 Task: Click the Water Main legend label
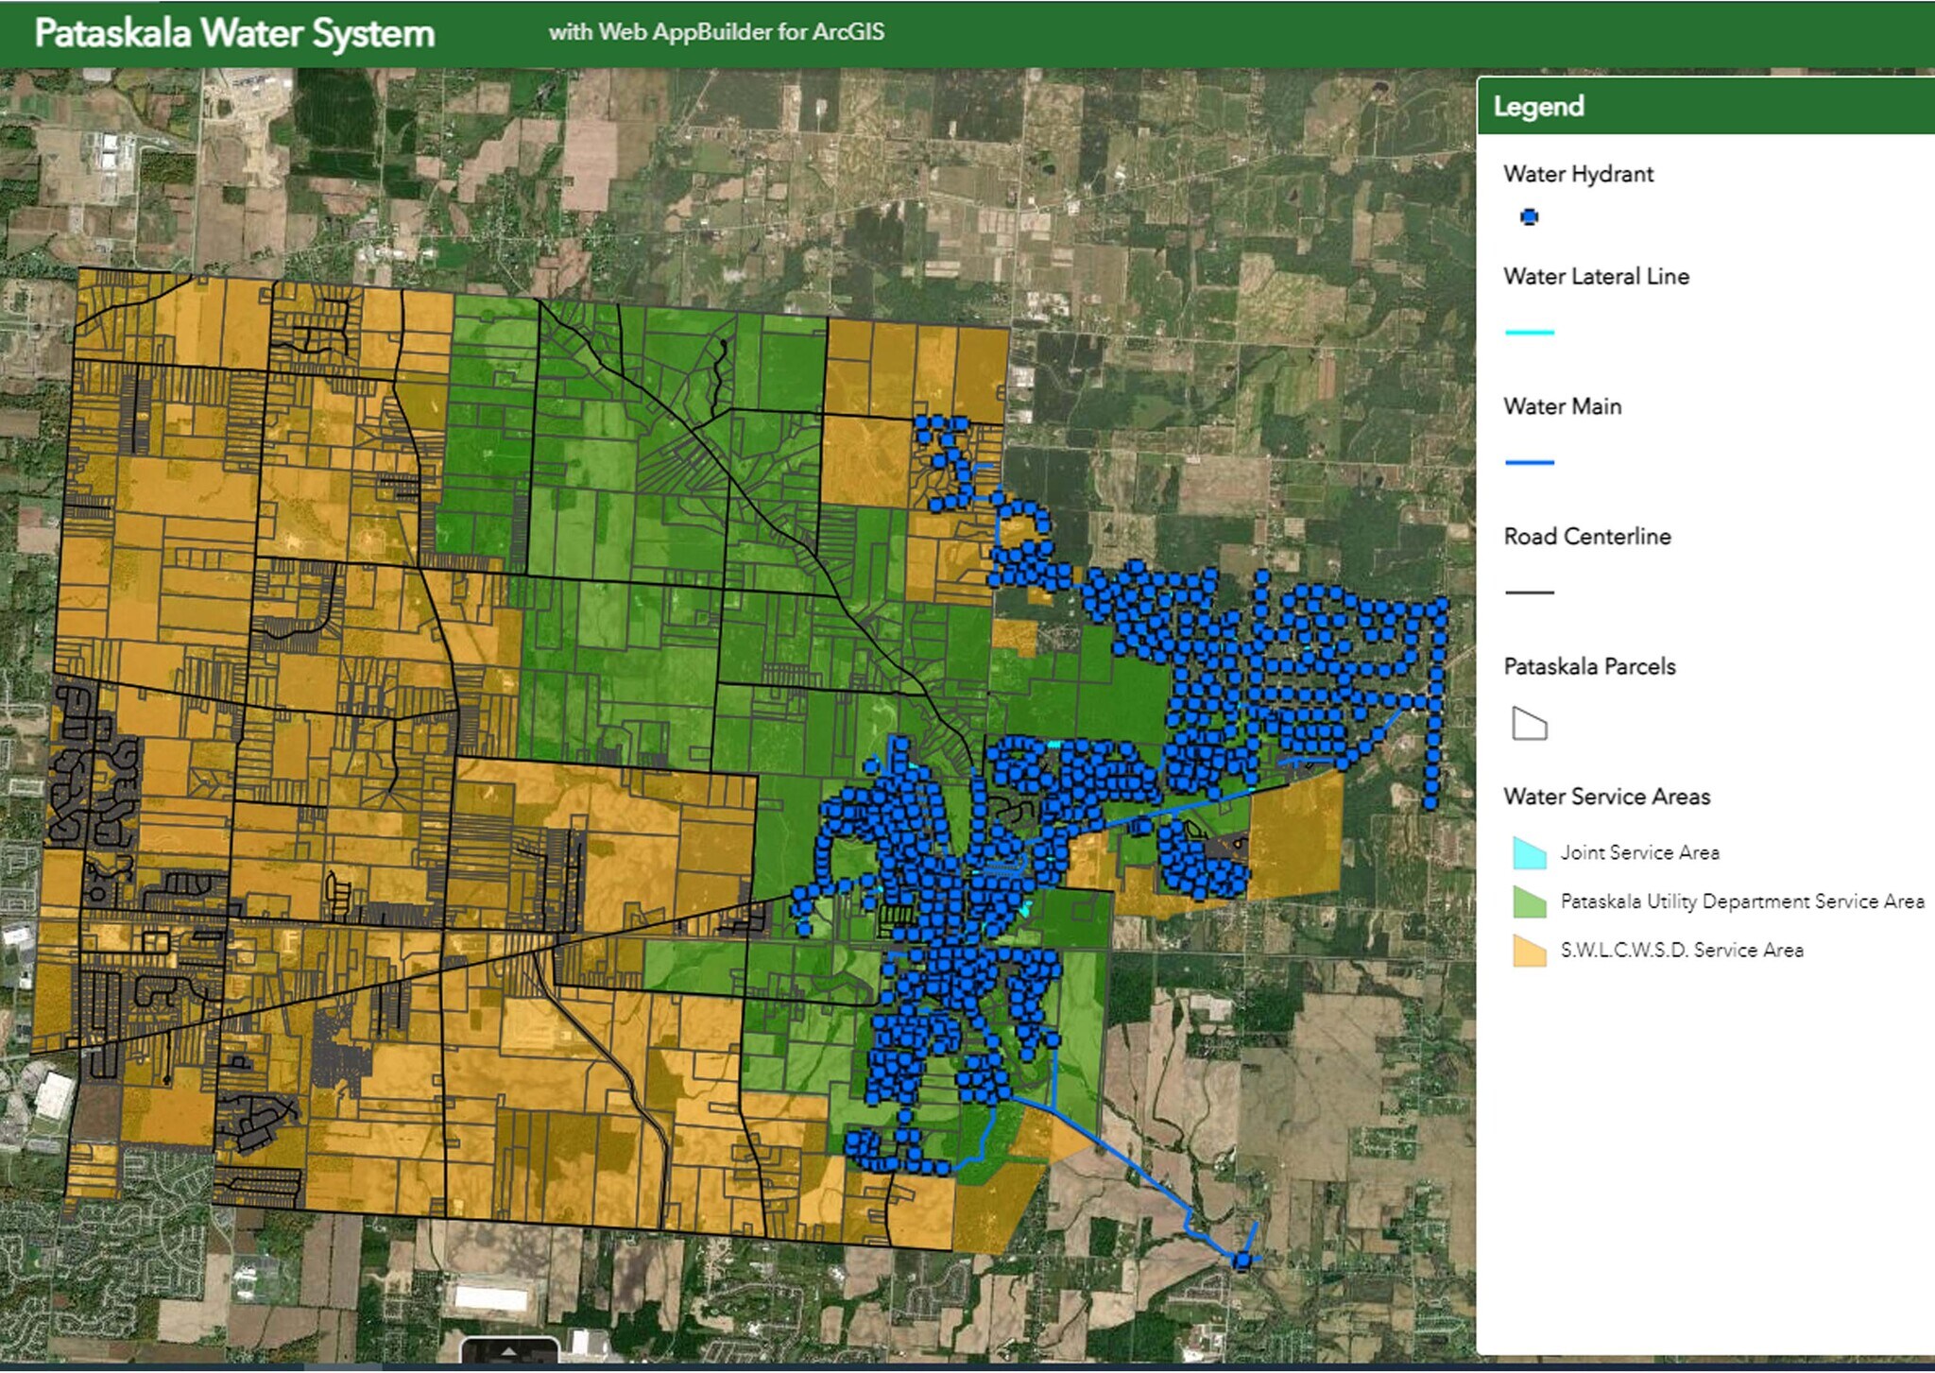(1562, 406)
